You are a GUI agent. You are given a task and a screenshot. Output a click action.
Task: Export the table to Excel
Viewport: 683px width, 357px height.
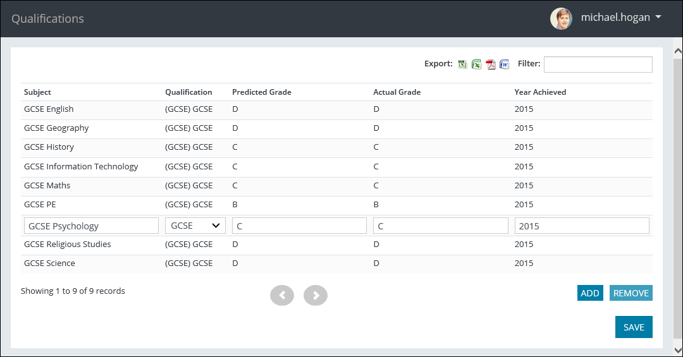tap(477, 64)
